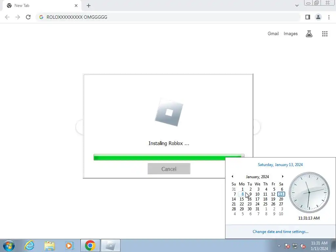The height and width of the screenshot is (252, 336).
Task: Select December 31 in the calendar
Action: [234, 189]
